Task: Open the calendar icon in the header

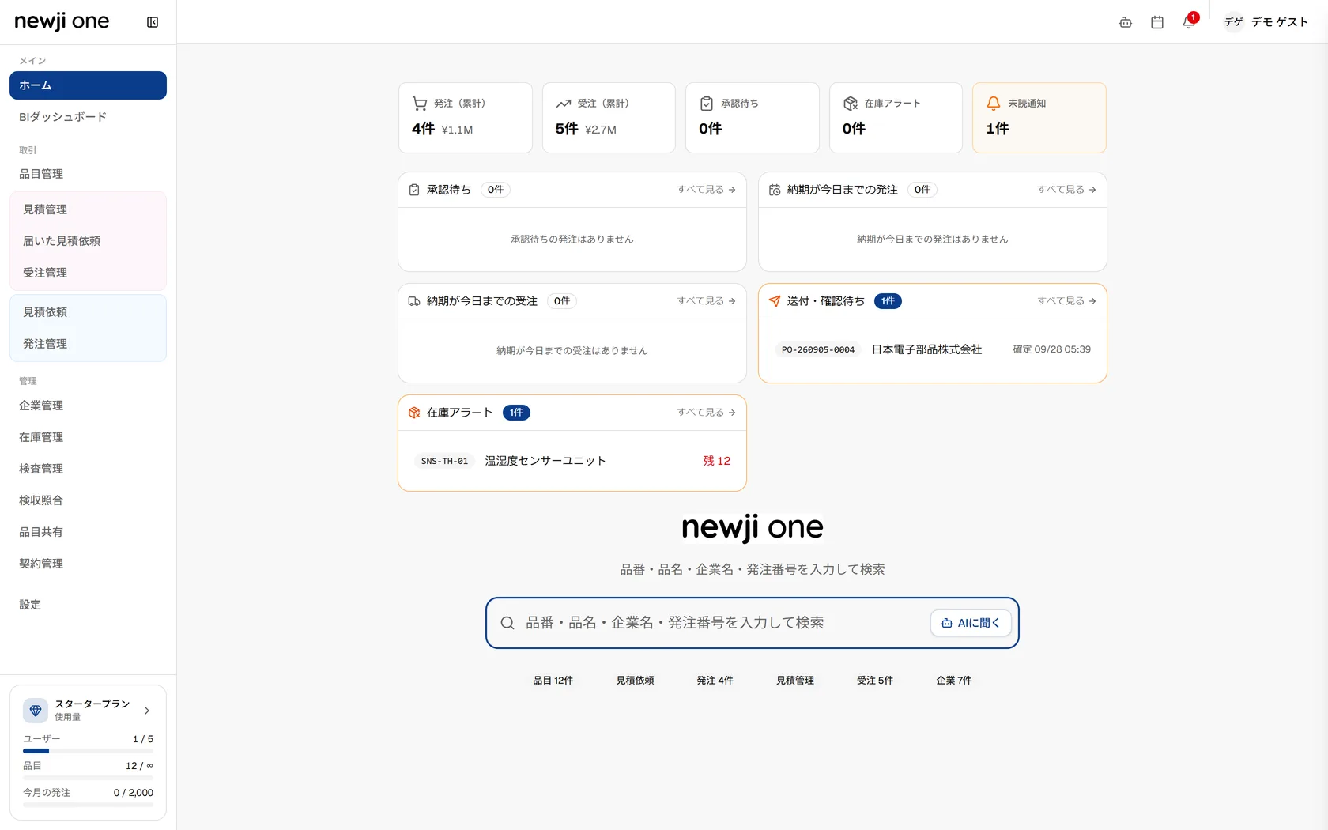Action: pos(1157,22)
